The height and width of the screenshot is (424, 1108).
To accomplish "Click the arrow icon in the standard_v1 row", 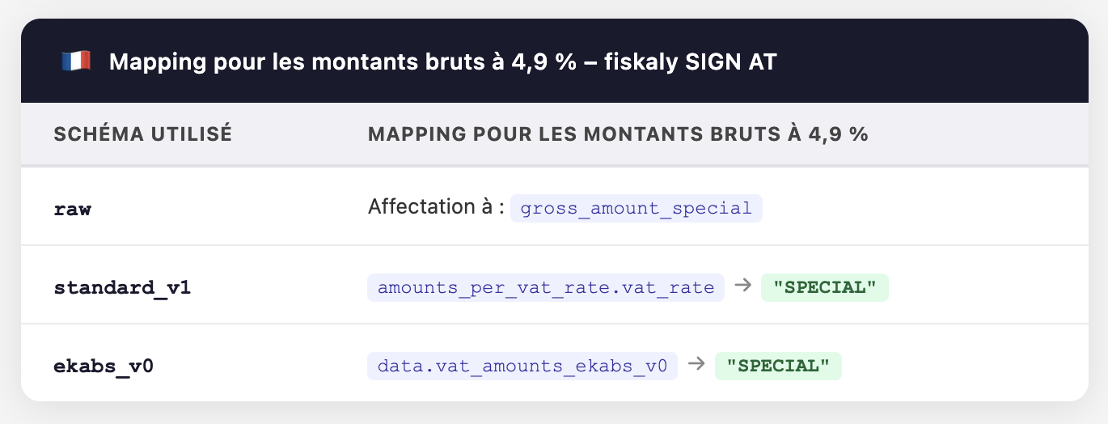I will pyautogui.click(x=742, y=286).
